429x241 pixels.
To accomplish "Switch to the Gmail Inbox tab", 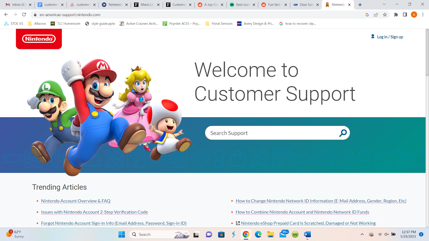I will pos(17,5).
